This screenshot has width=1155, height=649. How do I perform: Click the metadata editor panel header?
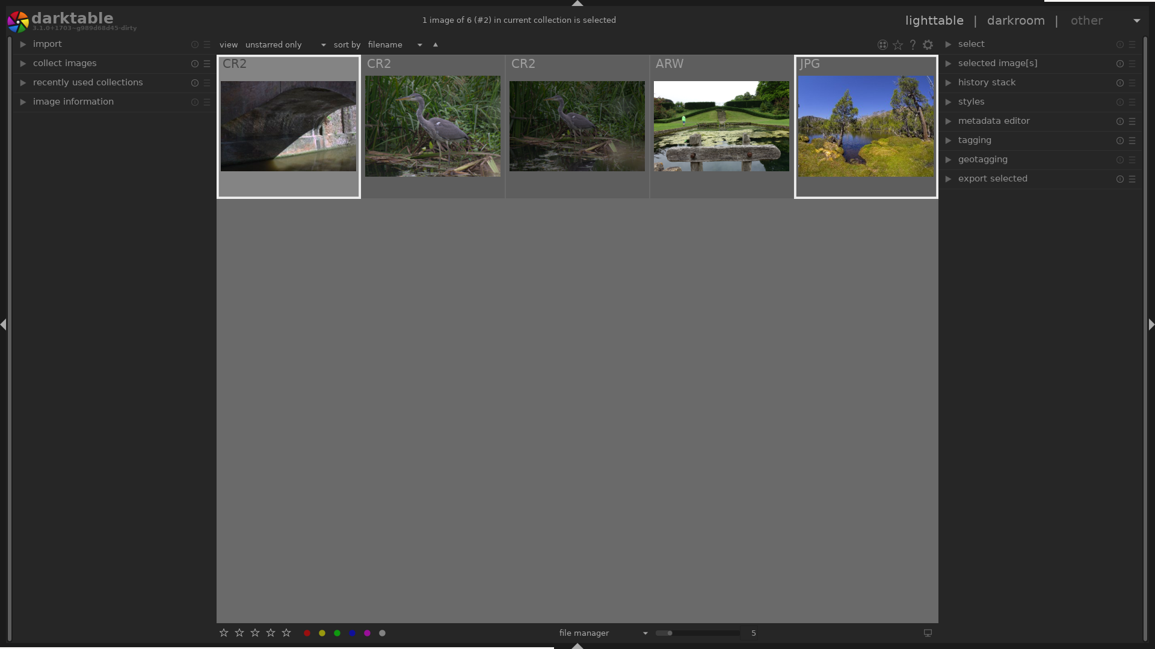pos(994,121)
